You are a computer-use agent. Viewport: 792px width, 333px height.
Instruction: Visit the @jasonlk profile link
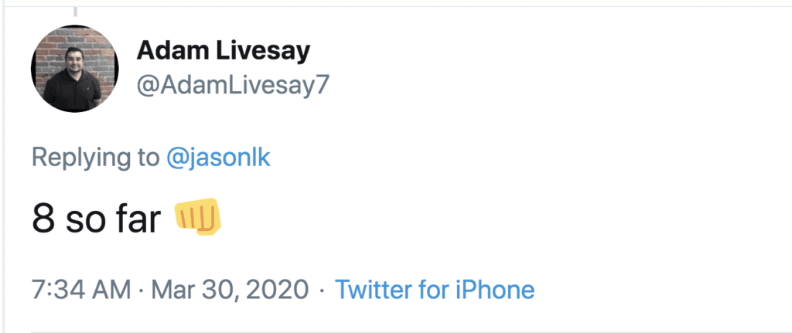tap(219, 158)
